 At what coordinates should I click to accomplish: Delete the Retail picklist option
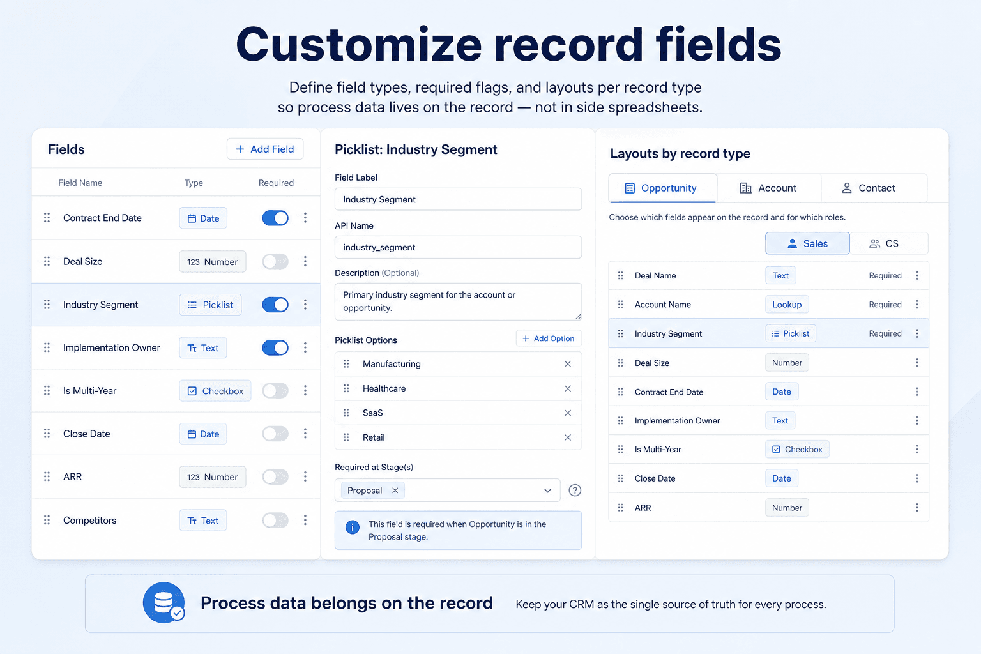568,437
